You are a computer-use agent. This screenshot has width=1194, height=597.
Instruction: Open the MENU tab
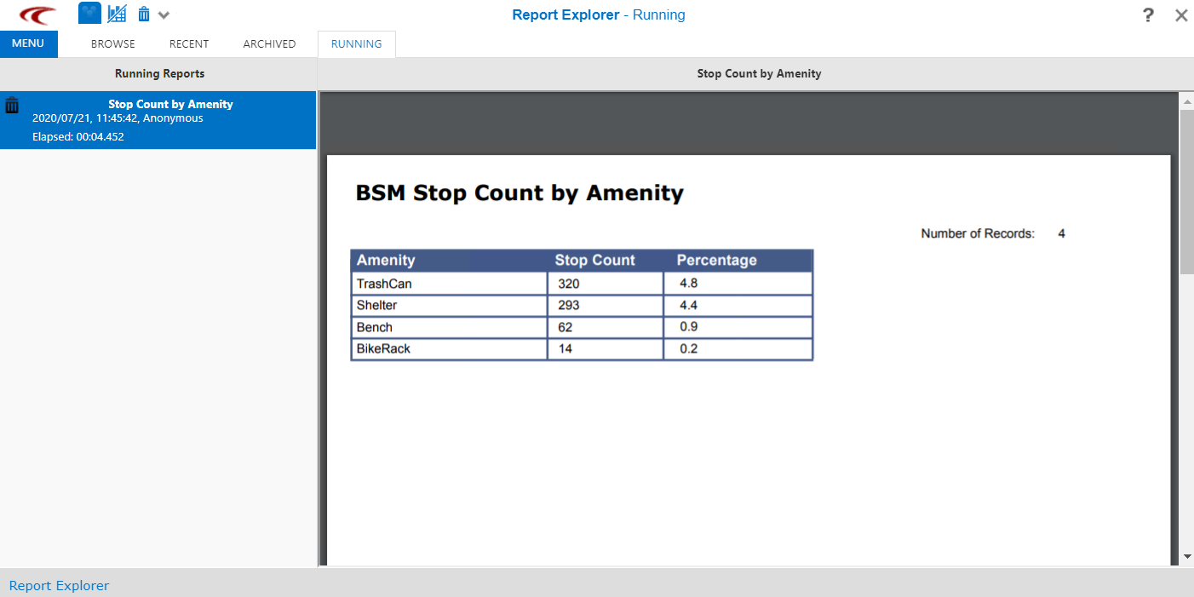click(x=29, y=43)
